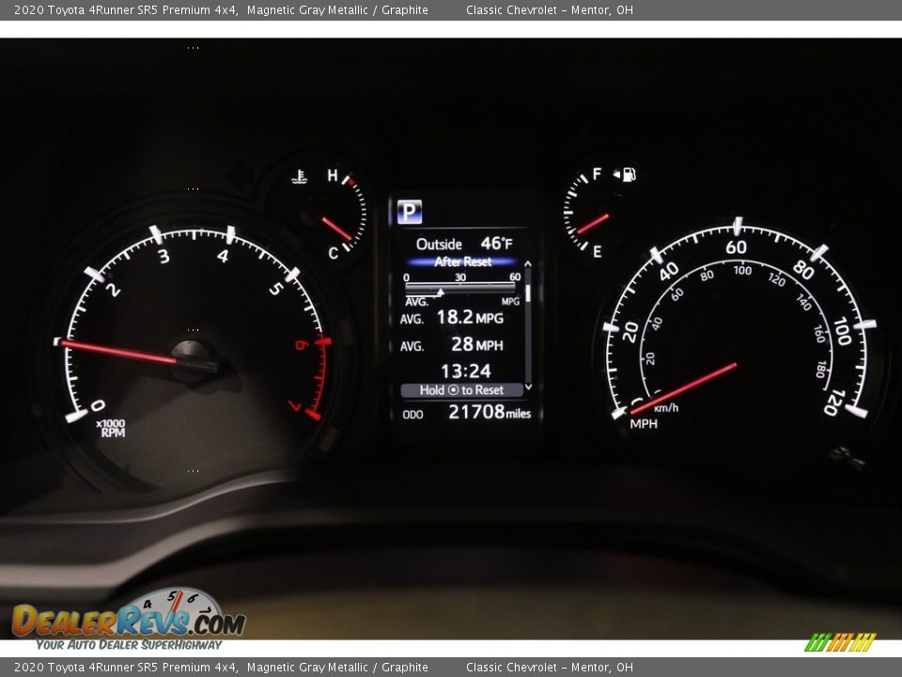The height and width of the screenshot is (677, 902).
Task: Click the 'E' empty mark on fuel gauge
Action: (x=598, y=252)
